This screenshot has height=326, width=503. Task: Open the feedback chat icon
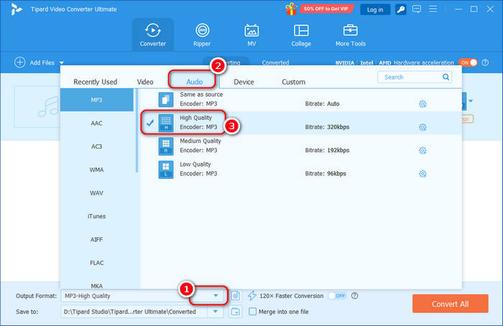pos(417,9)
